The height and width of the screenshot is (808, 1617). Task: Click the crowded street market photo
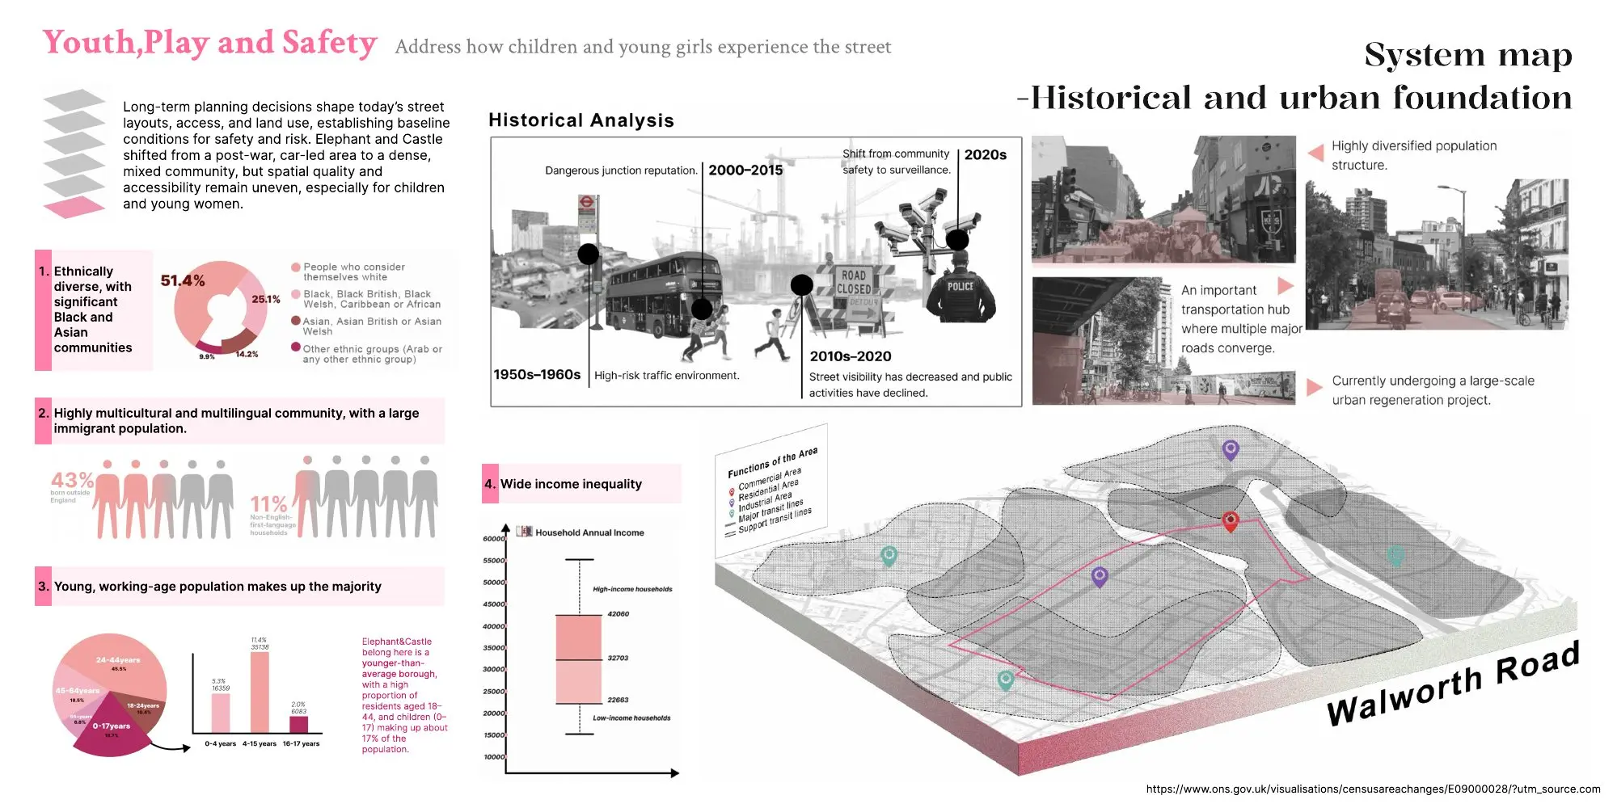[x=1163, y=200]
